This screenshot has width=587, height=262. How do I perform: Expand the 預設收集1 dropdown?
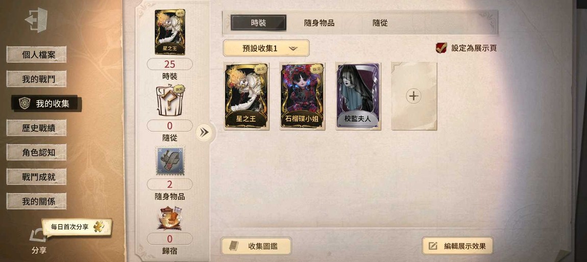[x=266, y=48]
